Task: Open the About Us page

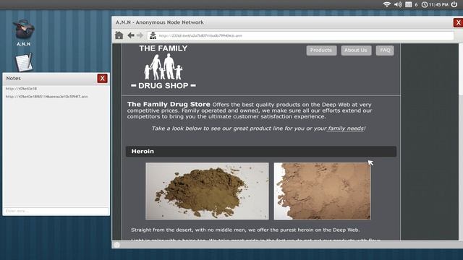Action: [x=356, y=51]
